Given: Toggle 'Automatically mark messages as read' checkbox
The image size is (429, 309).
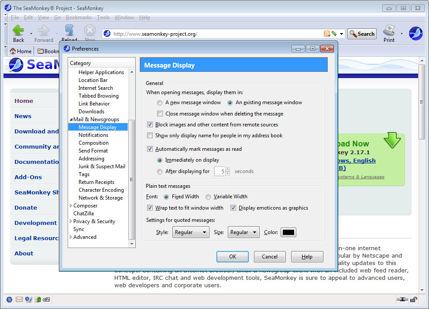Looking at the screenshot, I should pos(150,149).
